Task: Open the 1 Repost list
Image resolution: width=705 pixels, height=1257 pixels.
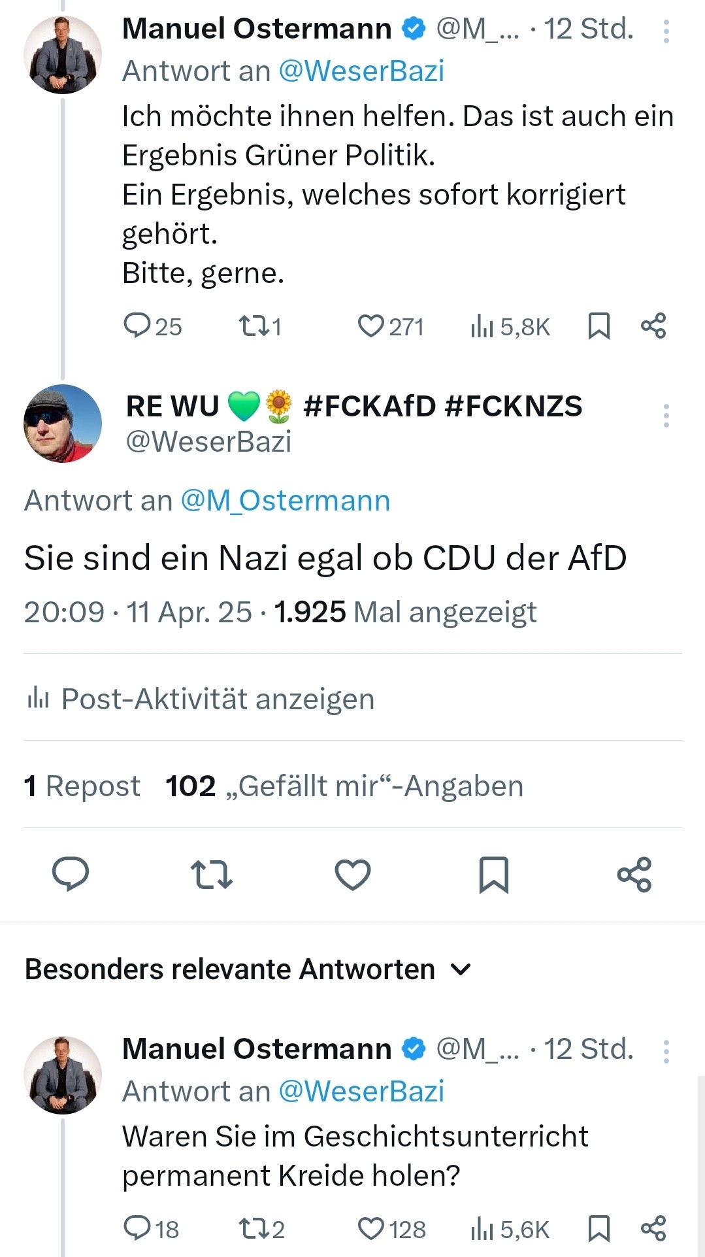Action: pos(82,786)
